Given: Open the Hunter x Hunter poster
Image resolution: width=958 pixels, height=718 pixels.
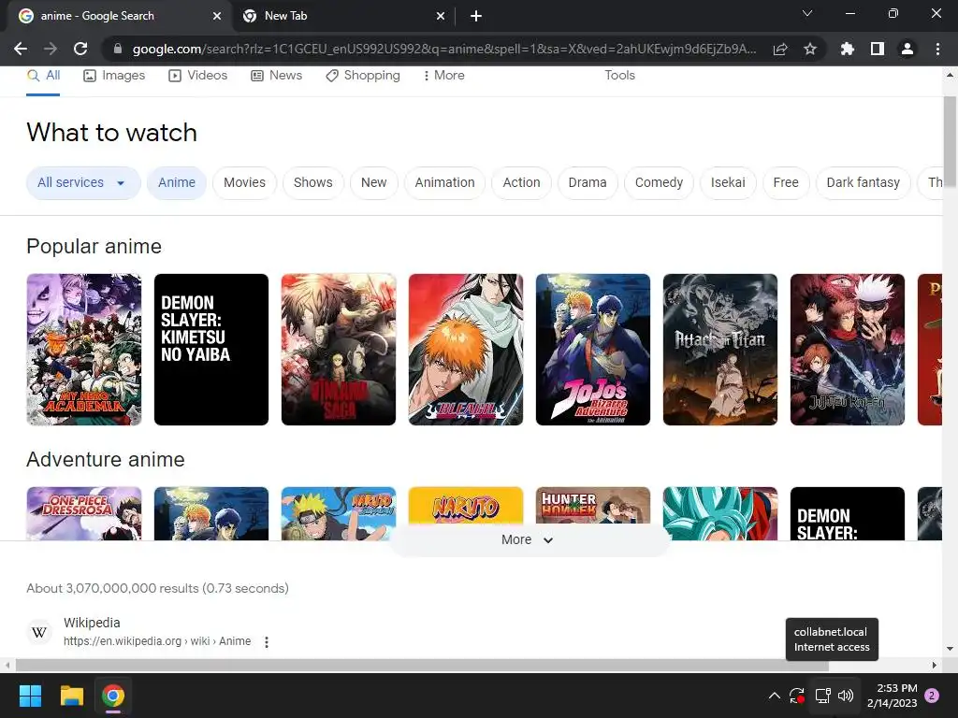Looking at the screenshot, I should click(x=592, y=506).
